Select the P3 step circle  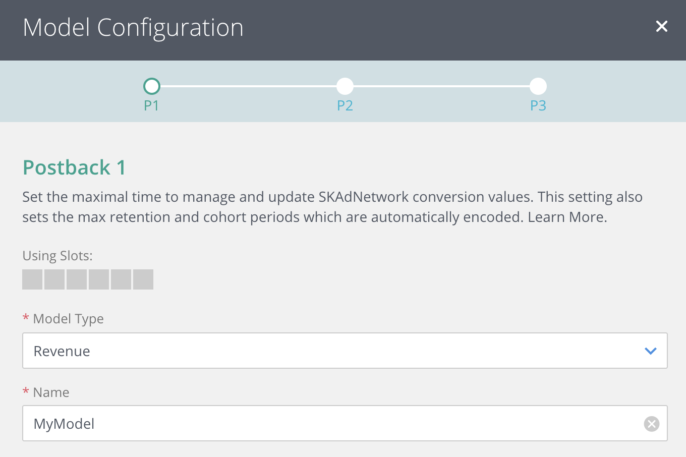click(x=538, y=86)
